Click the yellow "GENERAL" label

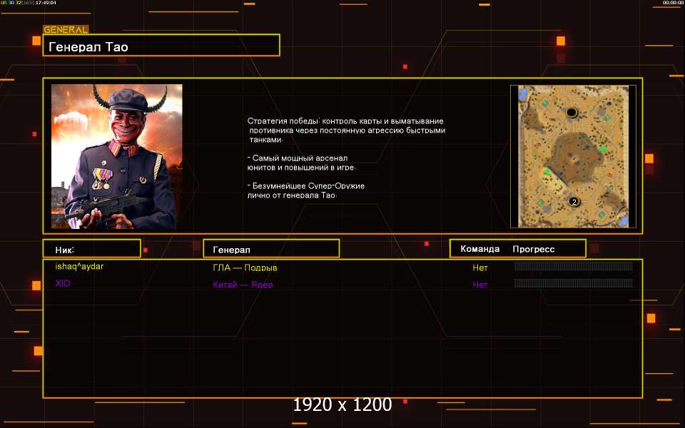point(66,30)
